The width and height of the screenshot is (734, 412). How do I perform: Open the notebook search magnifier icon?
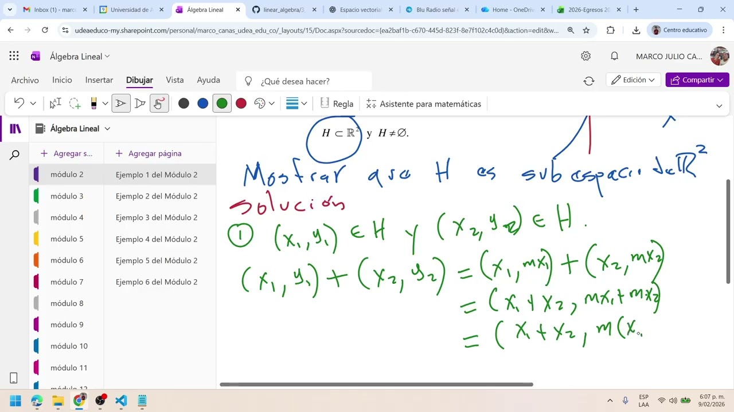15,154
